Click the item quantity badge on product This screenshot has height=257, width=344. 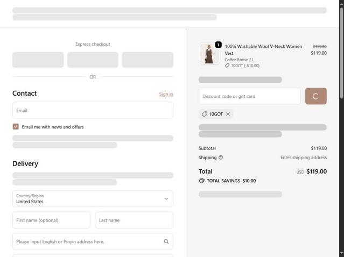click(x=218, y=45)
